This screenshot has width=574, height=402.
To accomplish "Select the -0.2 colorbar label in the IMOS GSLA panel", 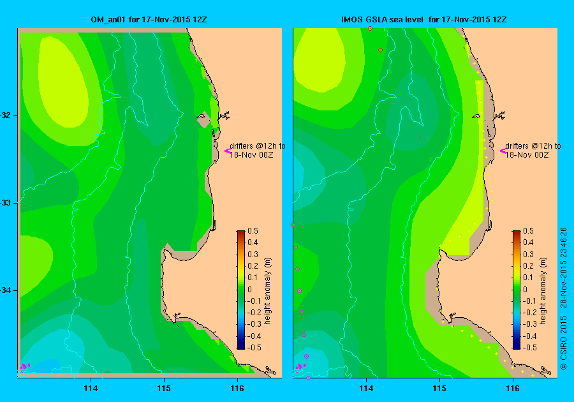I will pos(529,312).
